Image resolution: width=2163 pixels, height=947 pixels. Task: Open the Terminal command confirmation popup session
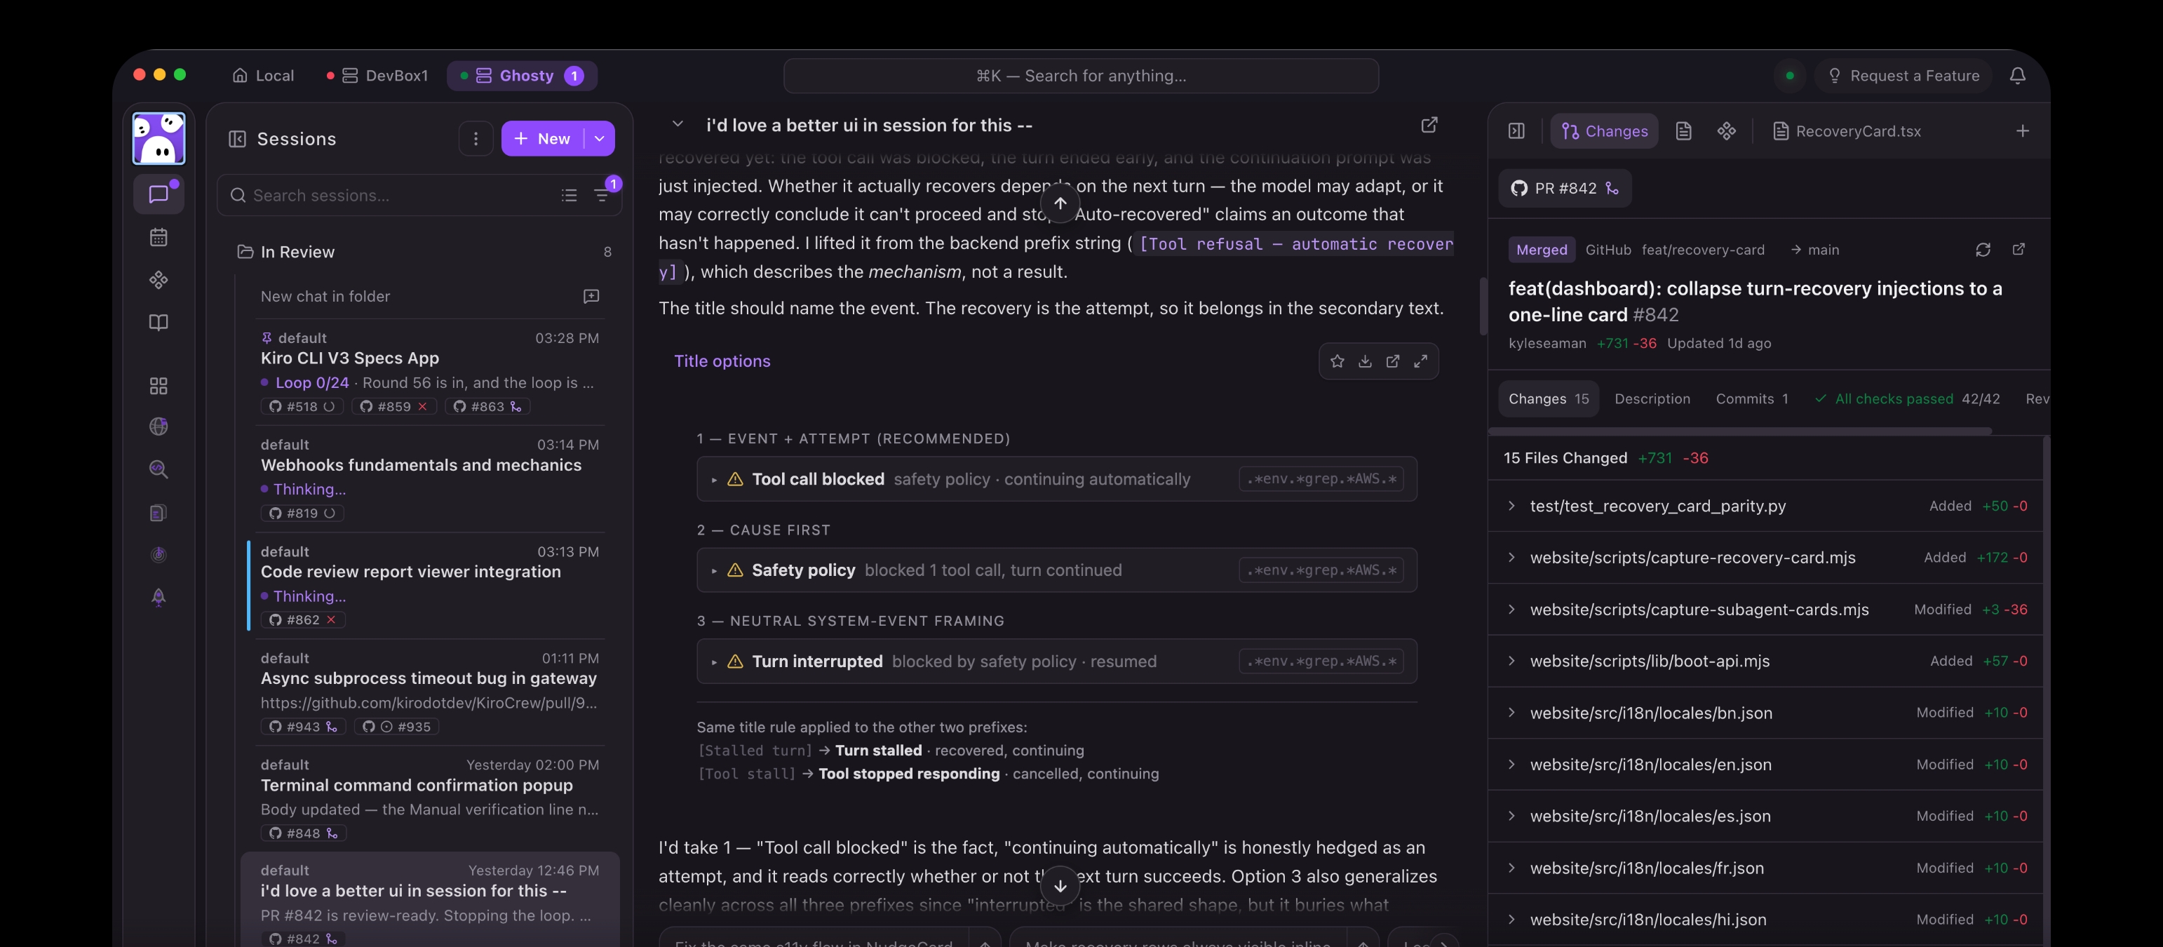(x=429, y=798)
